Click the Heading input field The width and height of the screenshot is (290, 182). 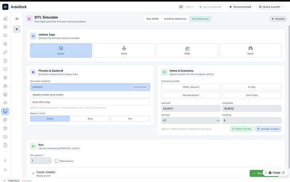(252, 120)
